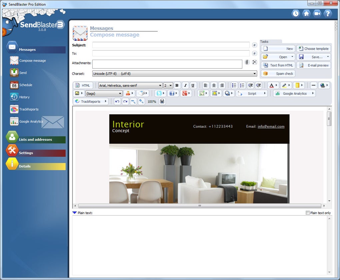Open Lists and addresses section
Screen dimensions: 340x280
point(35,139)
